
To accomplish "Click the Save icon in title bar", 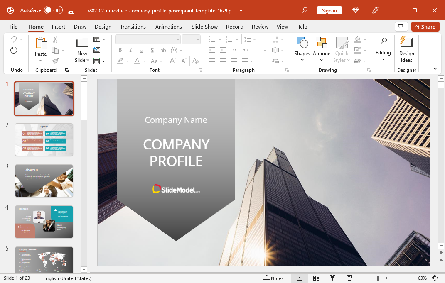I will pos(71,10).
